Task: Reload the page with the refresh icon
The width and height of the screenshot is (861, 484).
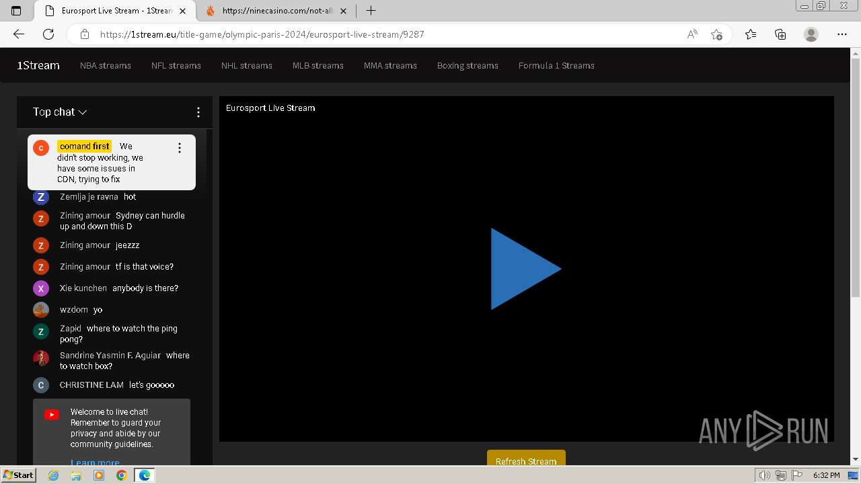Action: 48,34
